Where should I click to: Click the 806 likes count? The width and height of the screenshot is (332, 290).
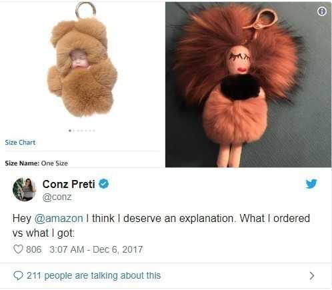[34, 249]
